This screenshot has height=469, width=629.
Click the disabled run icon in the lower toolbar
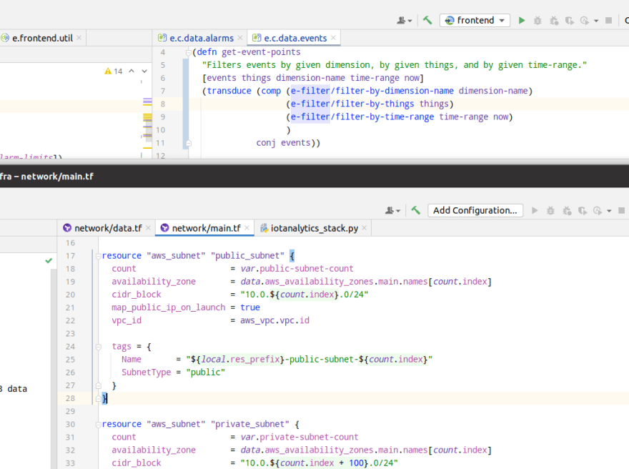[x=535, y=211]
